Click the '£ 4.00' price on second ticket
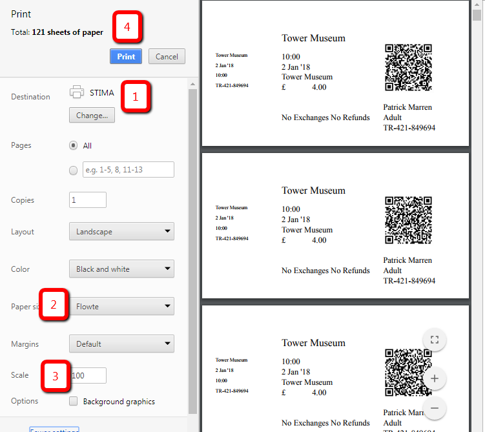The image size is (485, 432). pyautogui.click(x=304, y=240)
